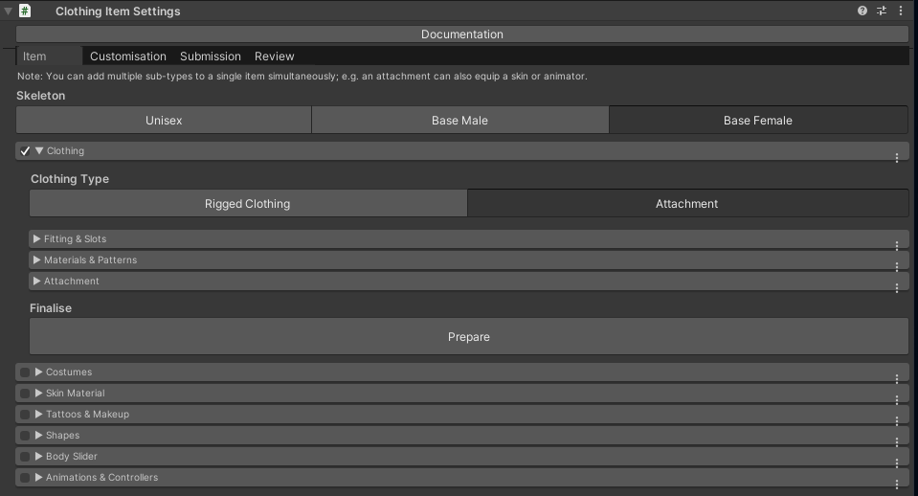918x496 pixels.
Task: Enable the Costumes checkbox
Action: click(25, 372)
